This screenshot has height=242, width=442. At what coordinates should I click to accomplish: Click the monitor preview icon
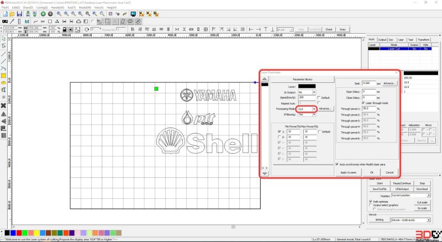point(133,14)
